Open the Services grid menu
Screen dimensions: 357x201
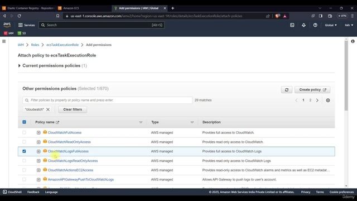(26, 25)
